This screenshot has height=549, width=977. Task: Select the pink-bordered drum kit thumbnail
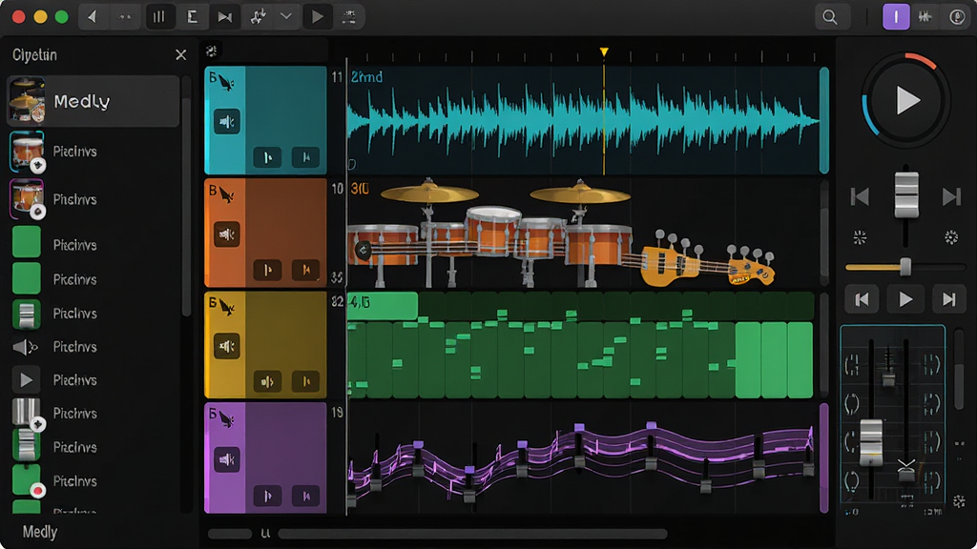pyautogui.click(x=27, y=199)
